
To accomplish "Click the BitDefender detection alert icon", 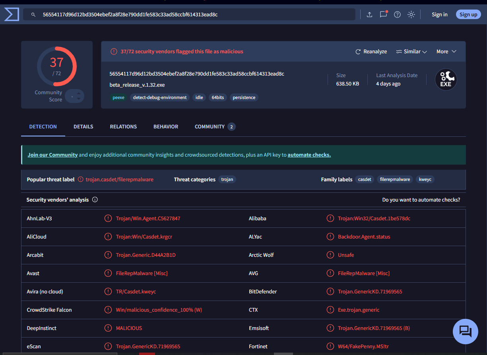I will pos(330,291).
